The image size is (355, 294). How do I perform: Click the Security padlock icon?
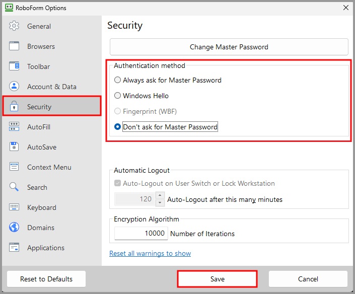click(14, 106)
